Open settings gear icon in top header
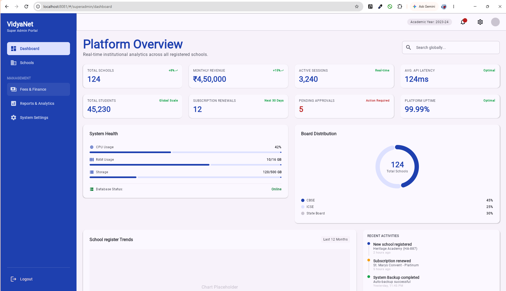506x291 pixels. [480, 22]
